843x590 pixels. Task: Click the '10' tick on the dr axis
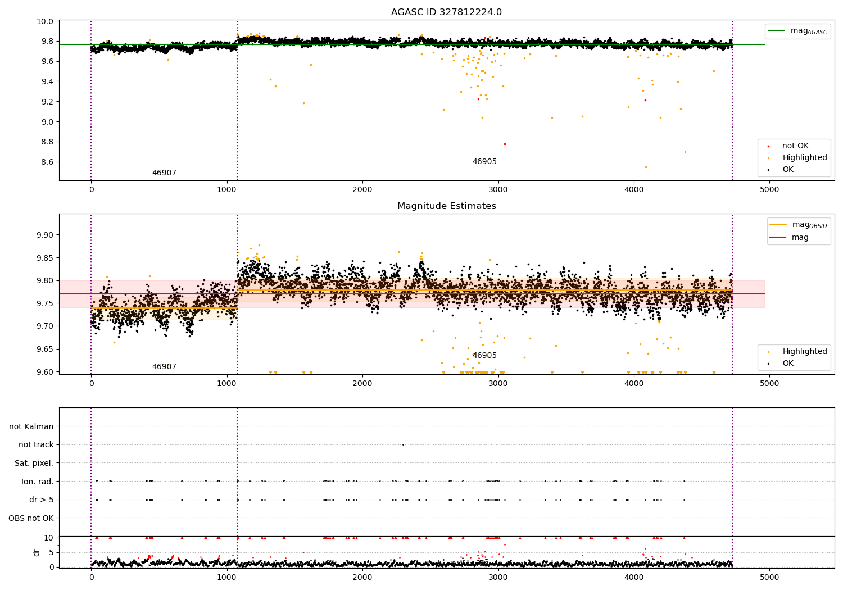(49, 538)
